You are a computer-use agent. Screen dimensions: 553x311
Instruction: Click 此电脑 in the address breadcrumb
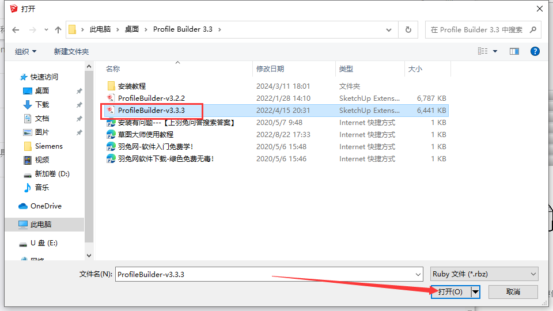100,29
